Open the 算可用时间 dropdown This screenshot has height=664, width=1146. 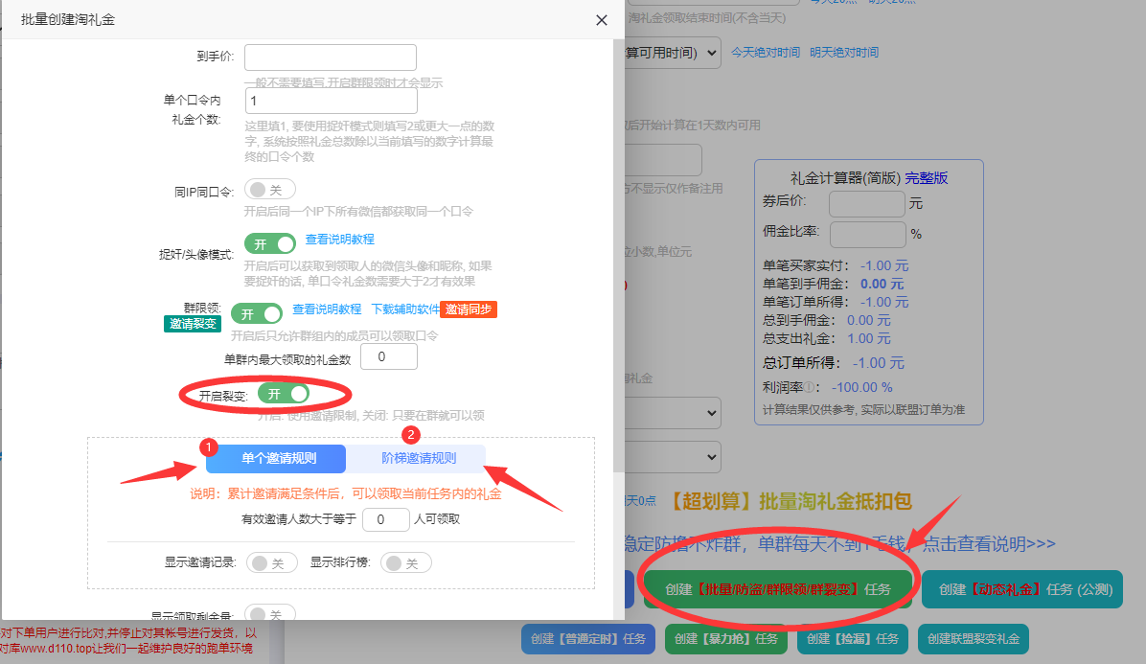click(x=673, y=53)
